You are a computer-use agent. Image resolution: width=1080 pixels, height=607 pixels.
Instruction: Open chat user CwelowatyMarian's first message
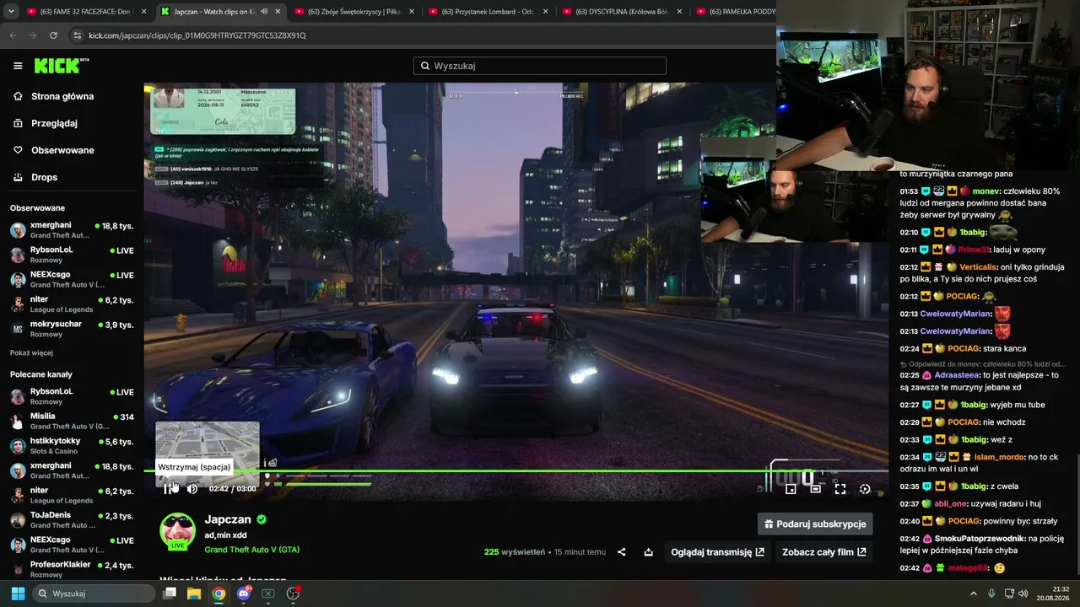tap(955, 314)
